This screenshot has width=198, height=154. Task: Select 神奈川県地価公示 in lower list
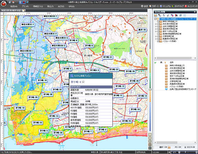(177, 65)
